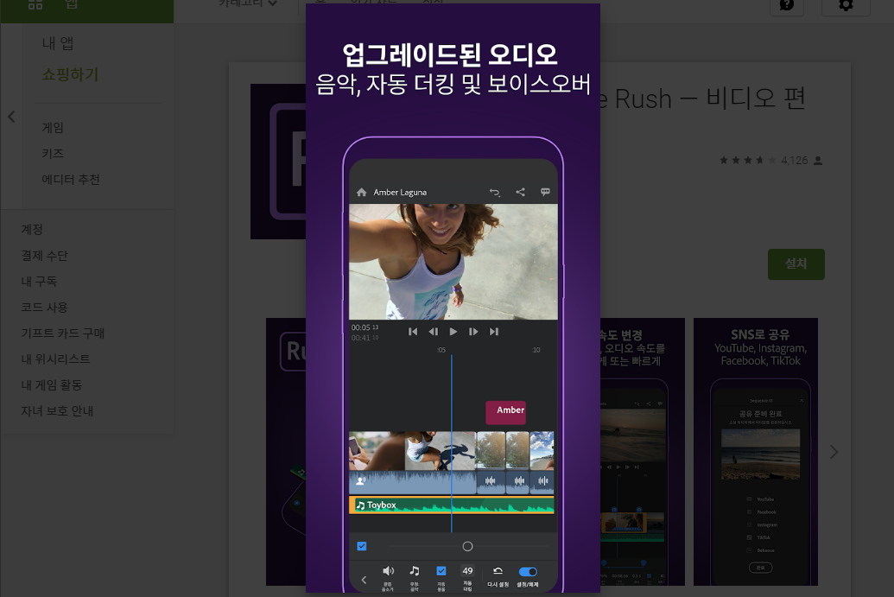
Task: Select the Toybox music track
Action: point(452,505)
